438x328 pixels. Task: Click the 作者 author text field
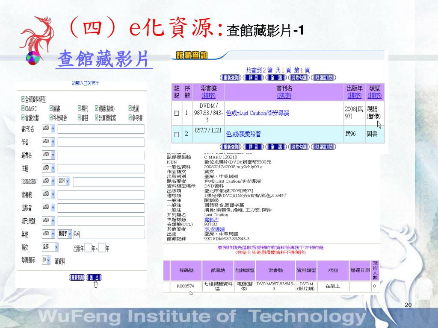coord(101,142)
